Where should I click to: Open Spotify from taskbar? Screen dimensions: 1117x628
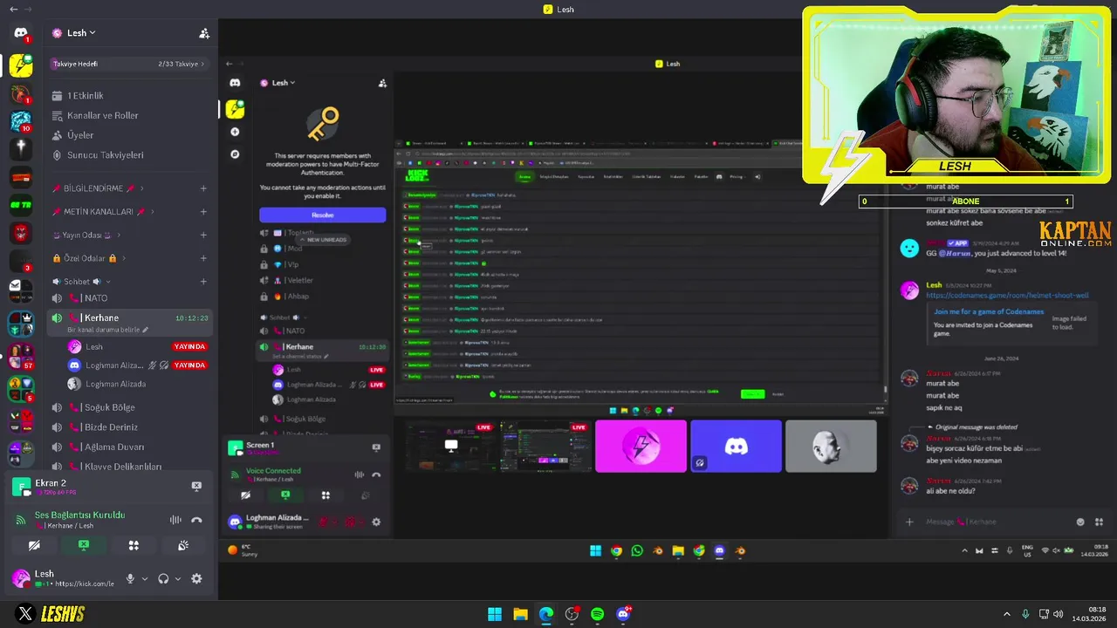597,614
